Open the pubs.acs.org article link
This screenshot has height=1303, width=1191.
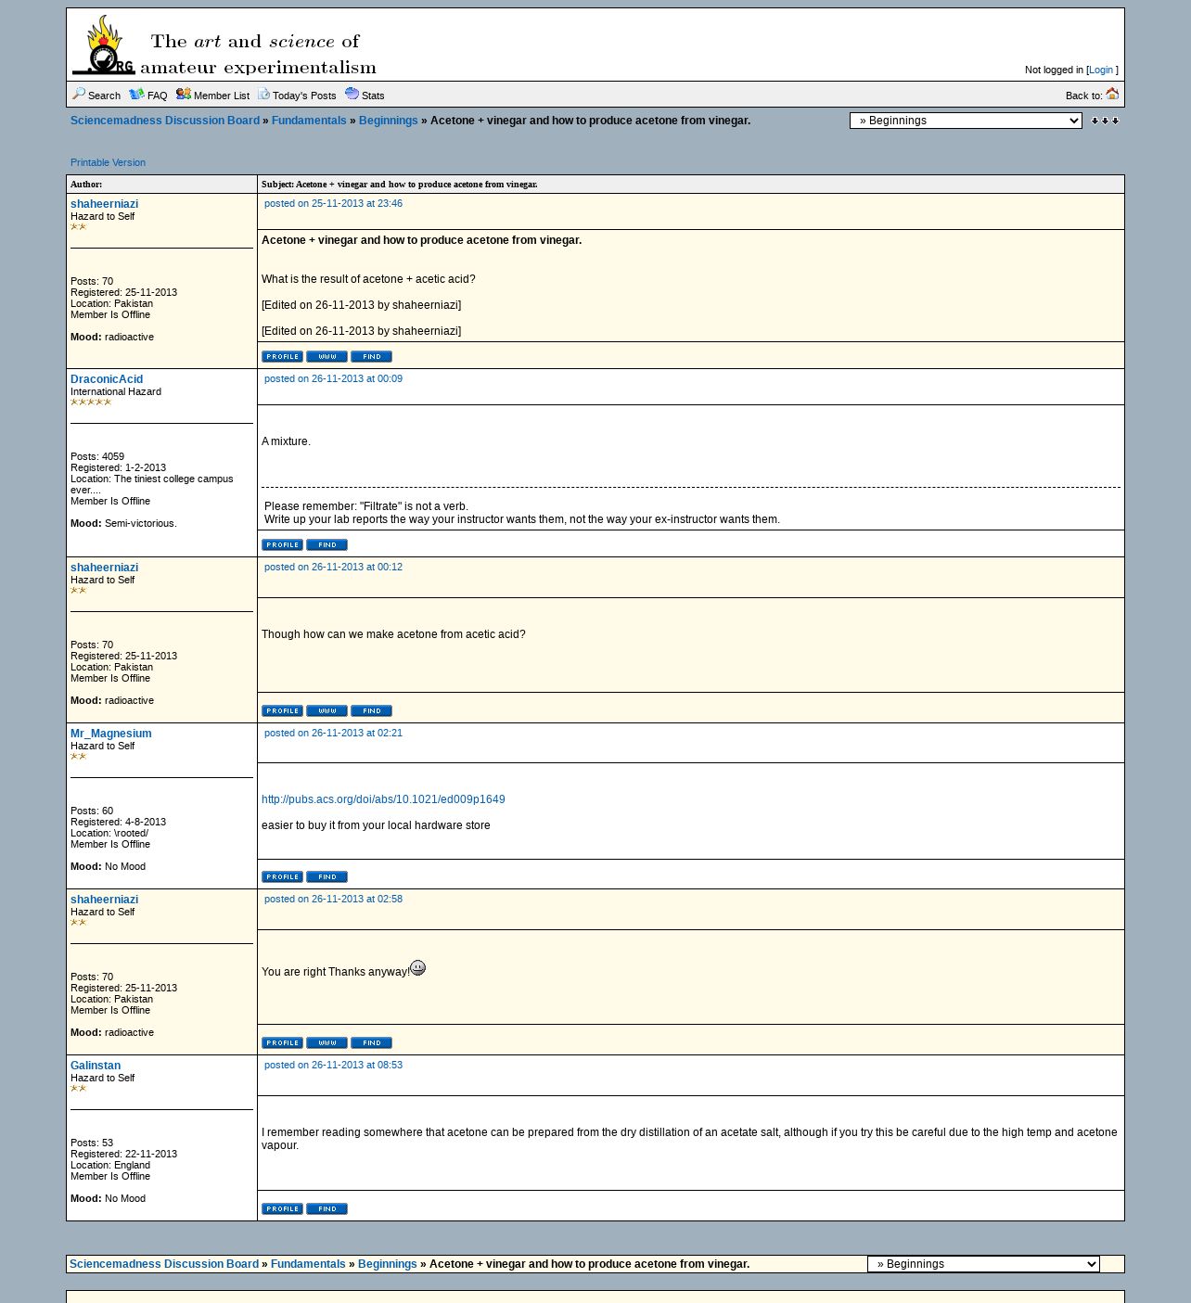[383, 799]
